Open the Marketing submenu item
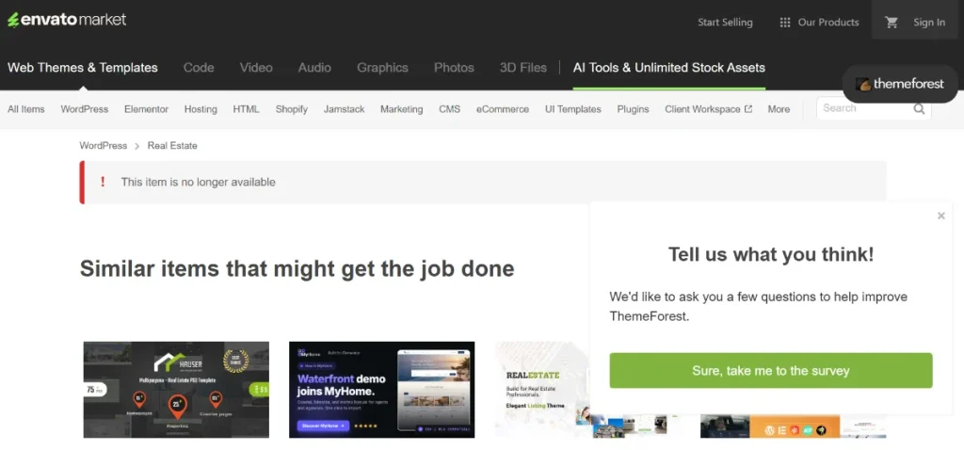 click(x=401, y=109)
